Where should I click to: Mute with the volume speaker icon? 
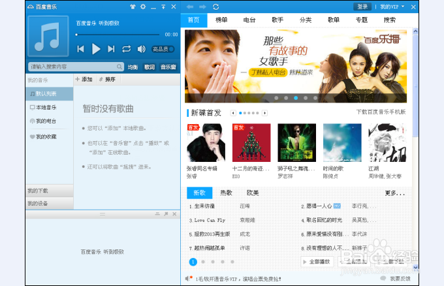pyautogui.click(x=141, y=49)
